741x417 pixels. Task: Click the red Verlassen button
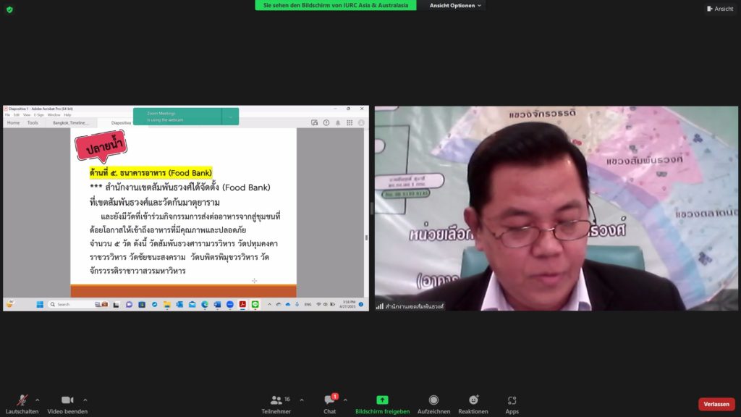[x=716, y=404]
